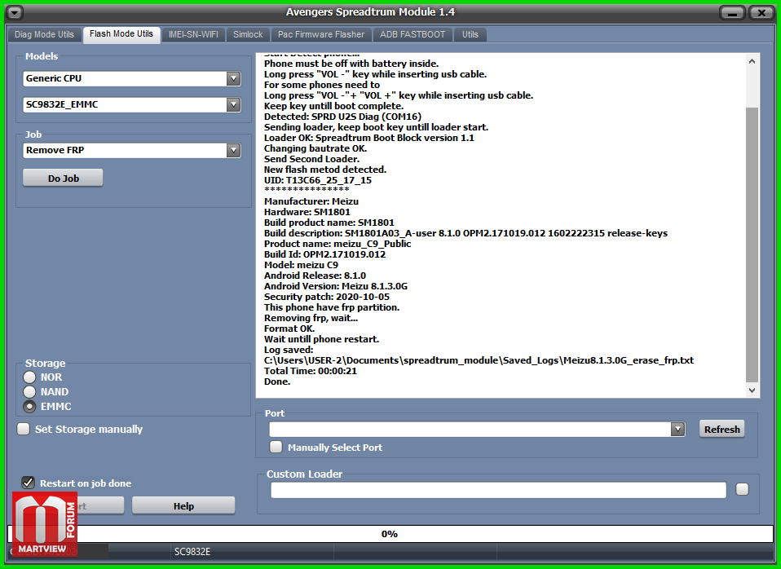The height and width of the screenshot is (569, 781).
Task: Expand the Port selection dropdown
Action: click(677, 429)
